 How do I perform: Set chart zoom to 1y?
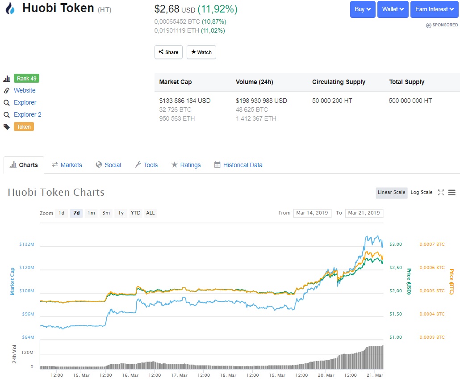(121, 213)
